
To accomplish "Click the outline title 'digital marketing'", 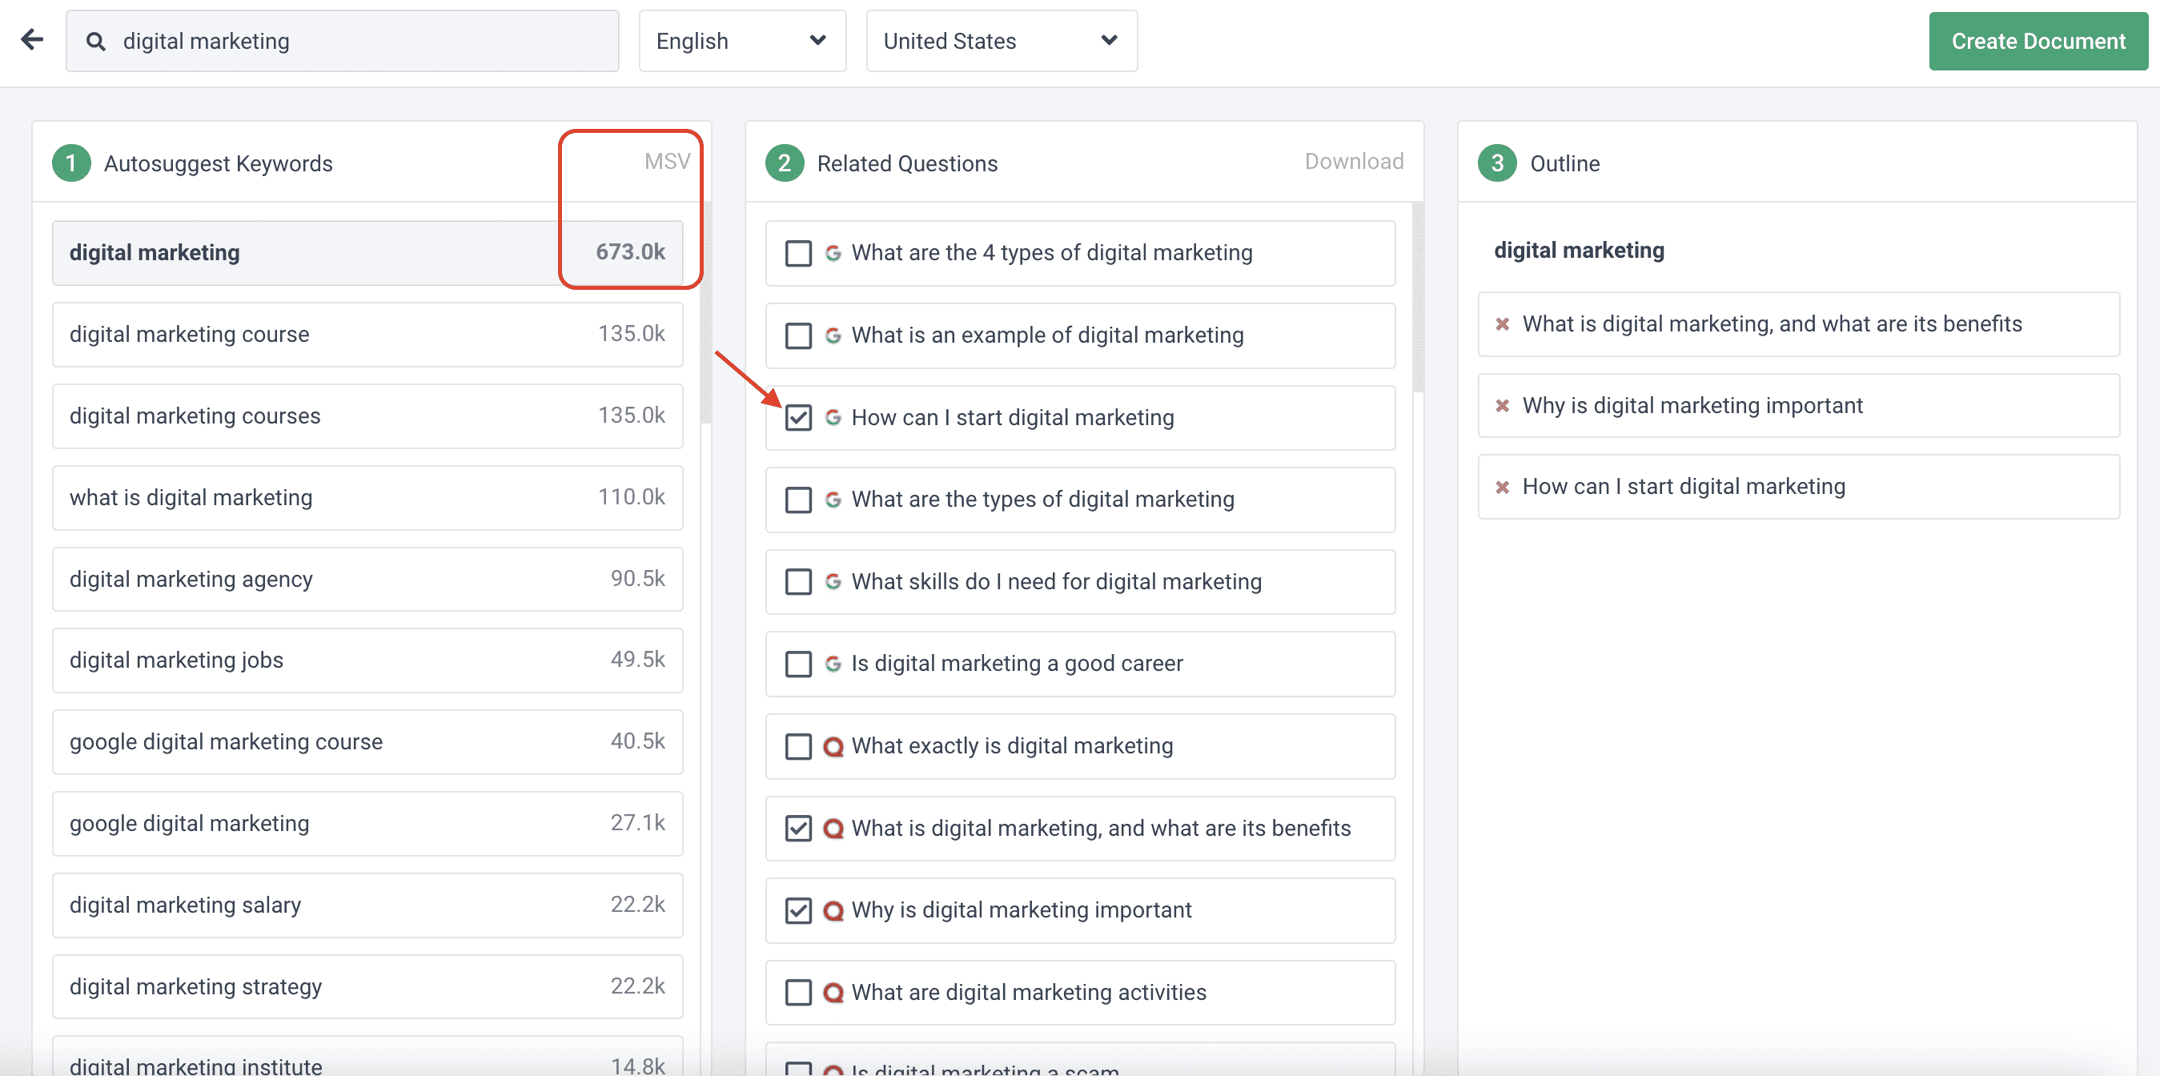I will pyautogui.click(x=1579, y=251).
